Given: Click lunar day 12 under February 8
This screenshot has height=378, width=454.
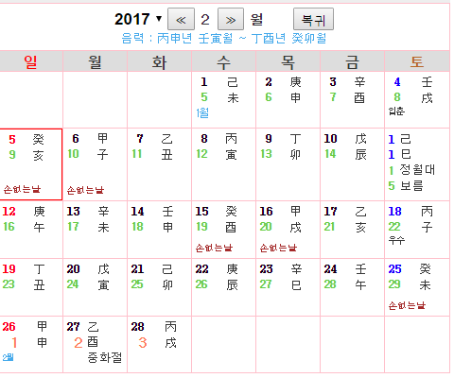Looking at the screenshot, I should (x=201, y=154).
